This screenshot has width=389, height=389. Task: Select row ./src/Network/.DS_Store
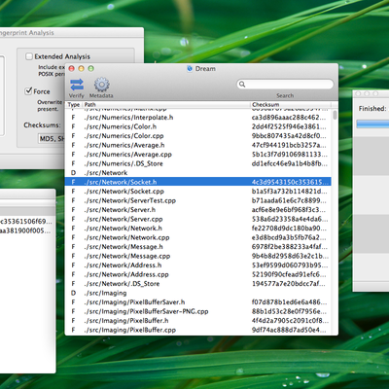pyautogui.click(x=197, y=284)
